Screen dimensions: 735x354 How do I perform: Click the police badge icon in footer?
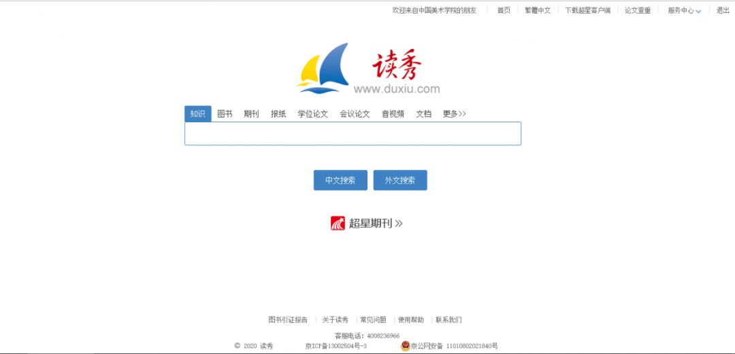click(x=406, y=346)
